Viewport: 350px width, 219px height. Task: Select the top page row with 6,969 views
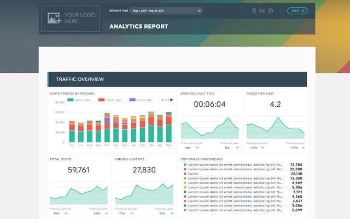(243, 183)
